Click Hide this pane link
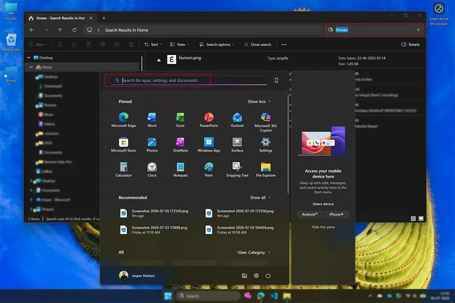455x303 pixels. (323, 227)
